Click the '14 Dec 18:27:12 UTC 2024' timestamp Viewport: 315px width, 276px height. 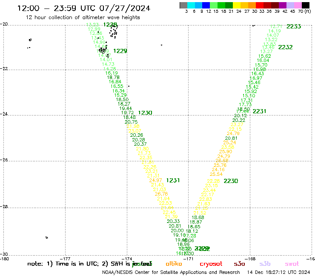click(x=278, y=273)
